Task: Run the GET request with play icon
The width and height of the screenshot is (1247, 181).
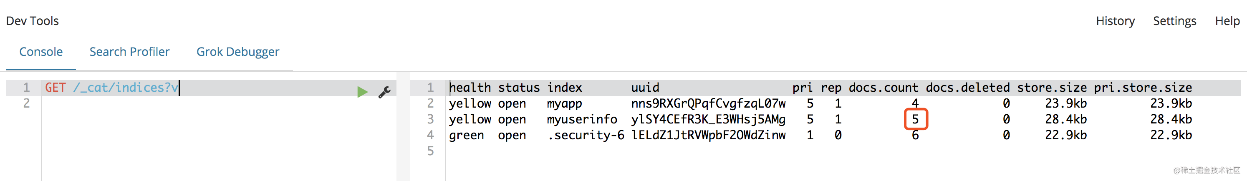Action: pos(362,92)
